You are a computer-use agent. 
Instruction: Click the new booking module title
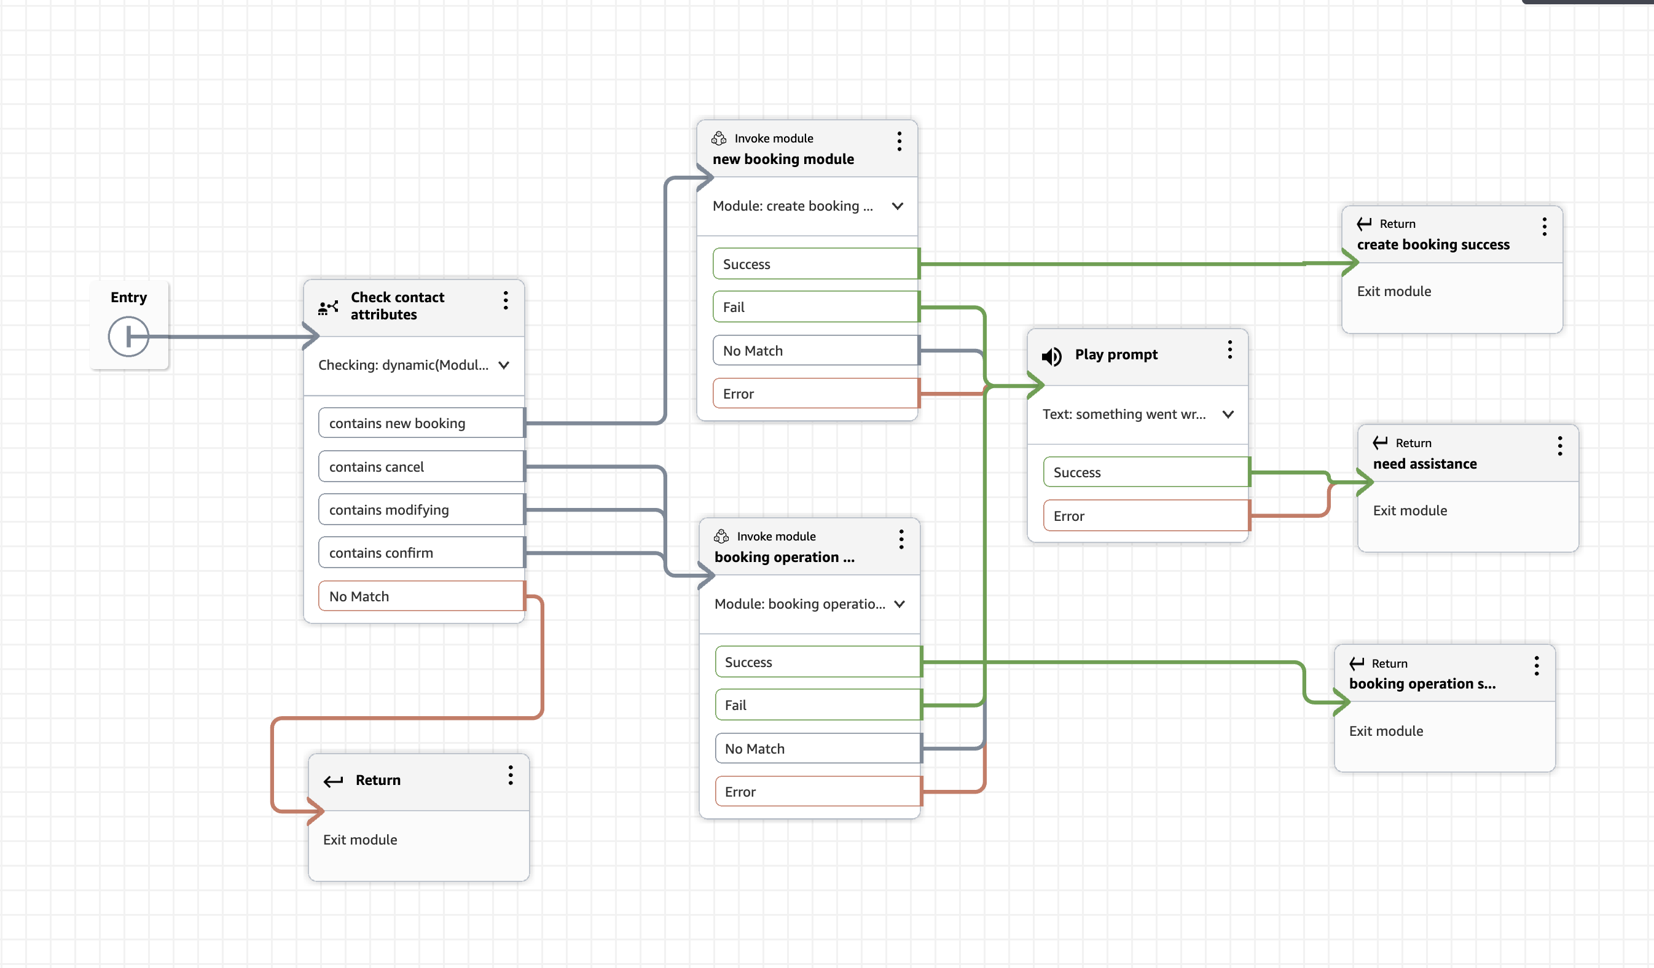[783, 159]
